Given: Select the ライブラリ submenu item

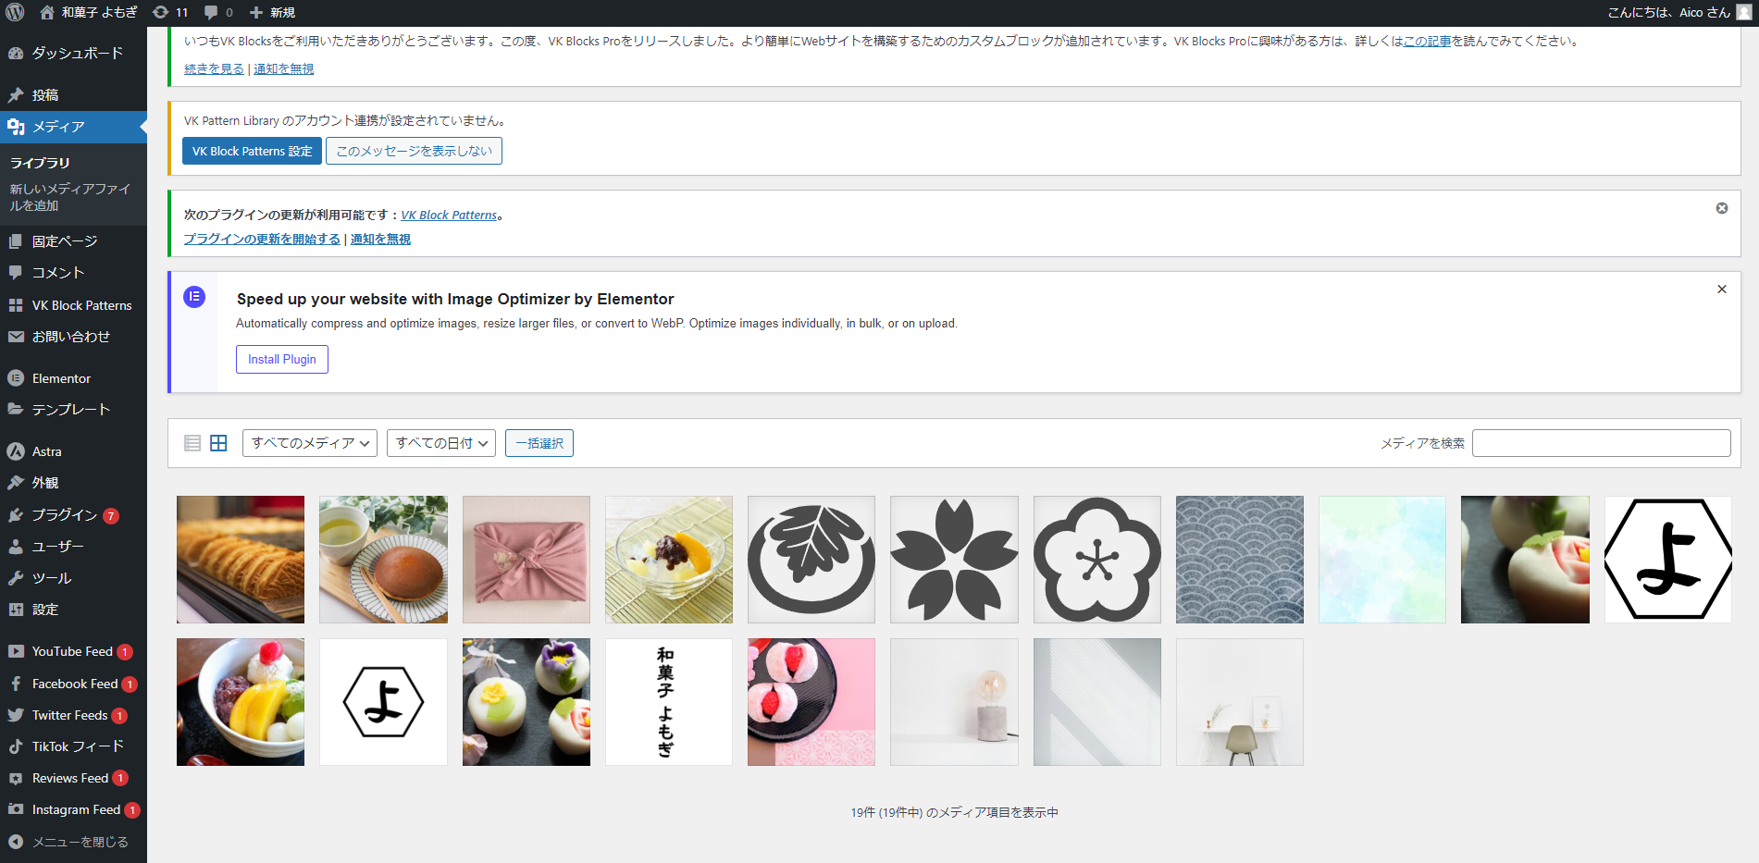Looking at the screenshot, I should (40, 163).
